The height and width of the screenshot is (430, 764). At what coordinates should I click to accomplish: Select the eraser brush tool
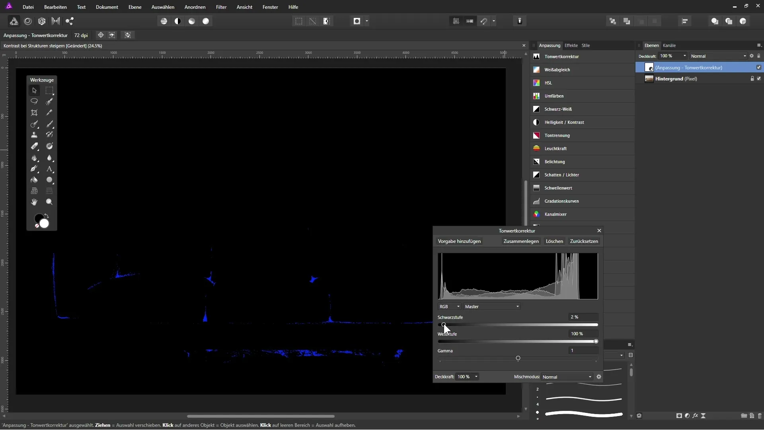(x=34, y=146)
